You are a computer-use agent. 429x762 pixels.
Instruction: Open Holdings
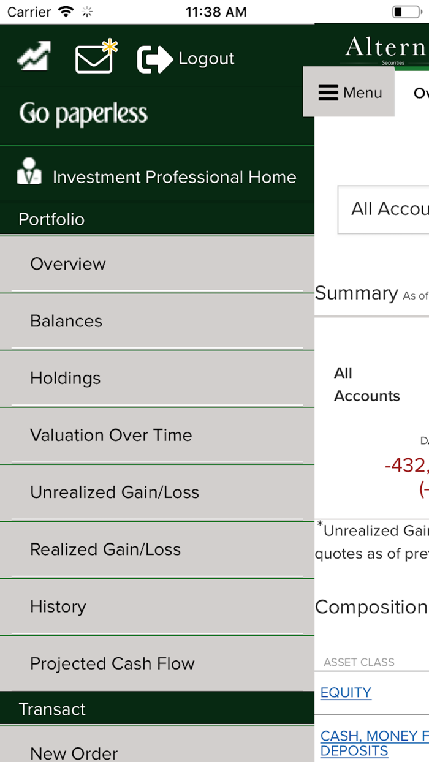click(65, 378)
